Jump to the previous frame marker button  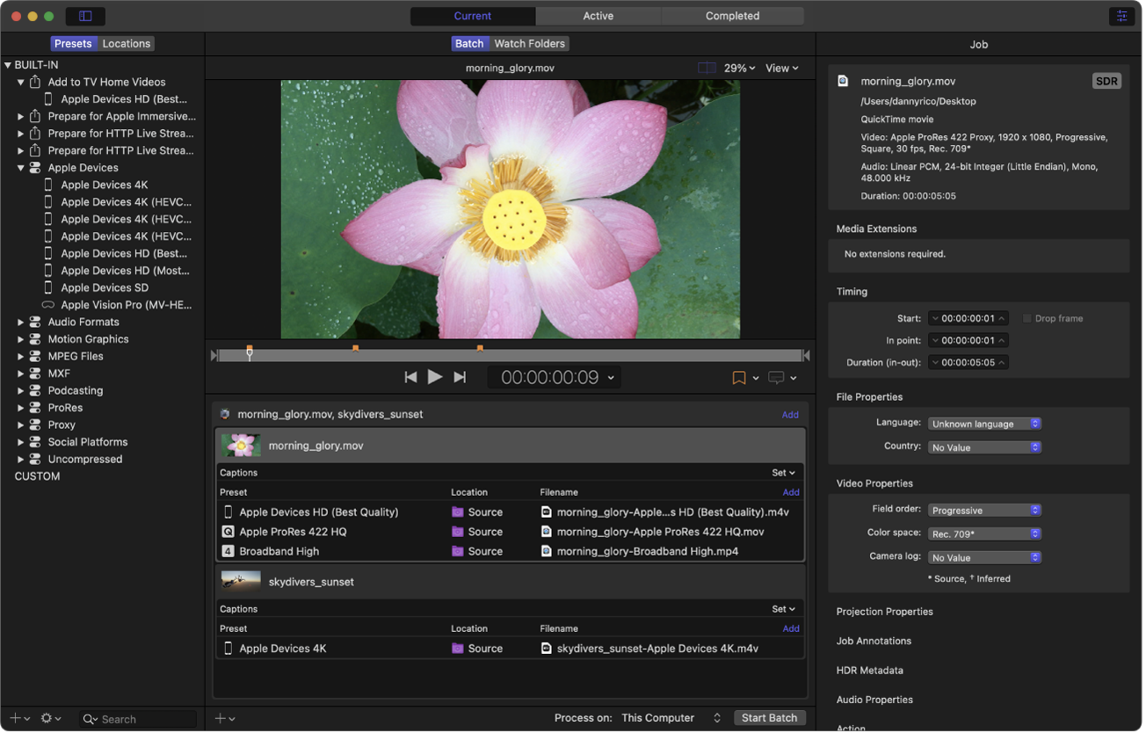pyautogui.click(x=410, y=377)
